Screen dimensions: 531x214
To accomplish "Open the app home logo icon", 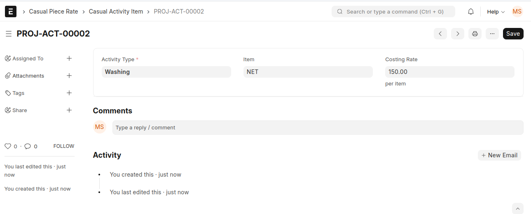I will pos(11,12).
